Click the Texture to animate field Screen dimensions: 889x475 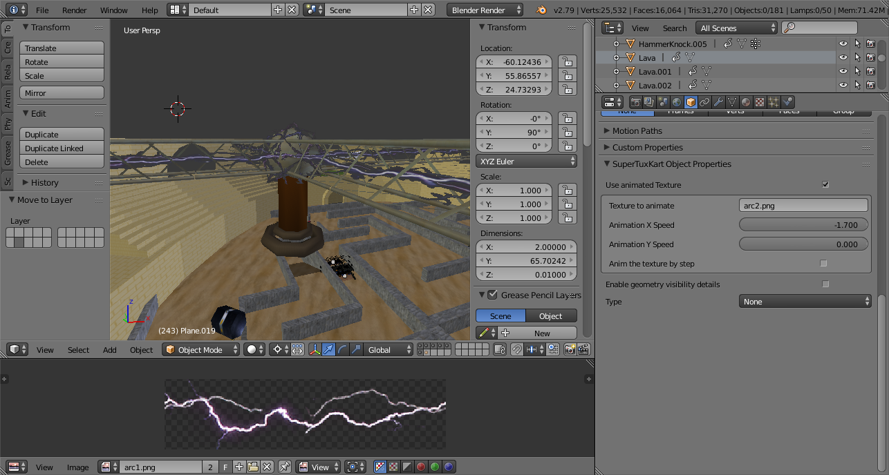point(803,206)
